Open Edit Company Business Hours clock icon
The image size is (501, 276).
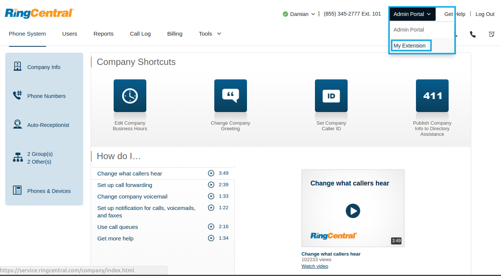click(130, 96)
